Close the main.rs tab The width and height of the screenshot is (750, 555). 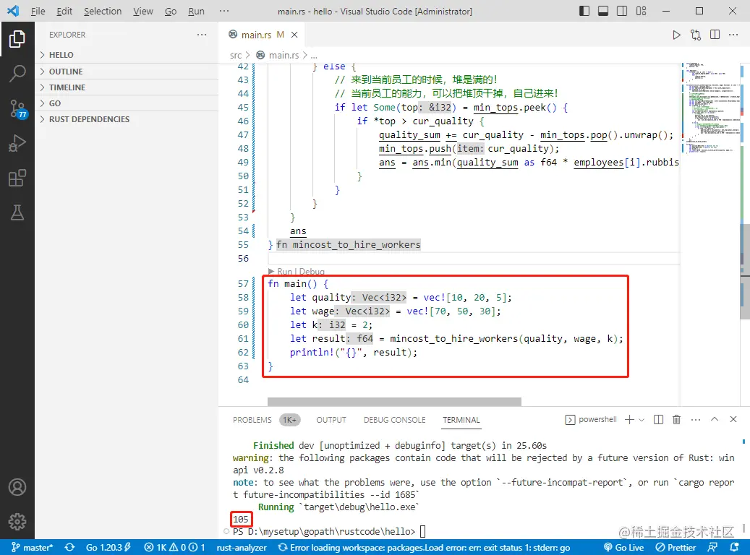point(294,35)
